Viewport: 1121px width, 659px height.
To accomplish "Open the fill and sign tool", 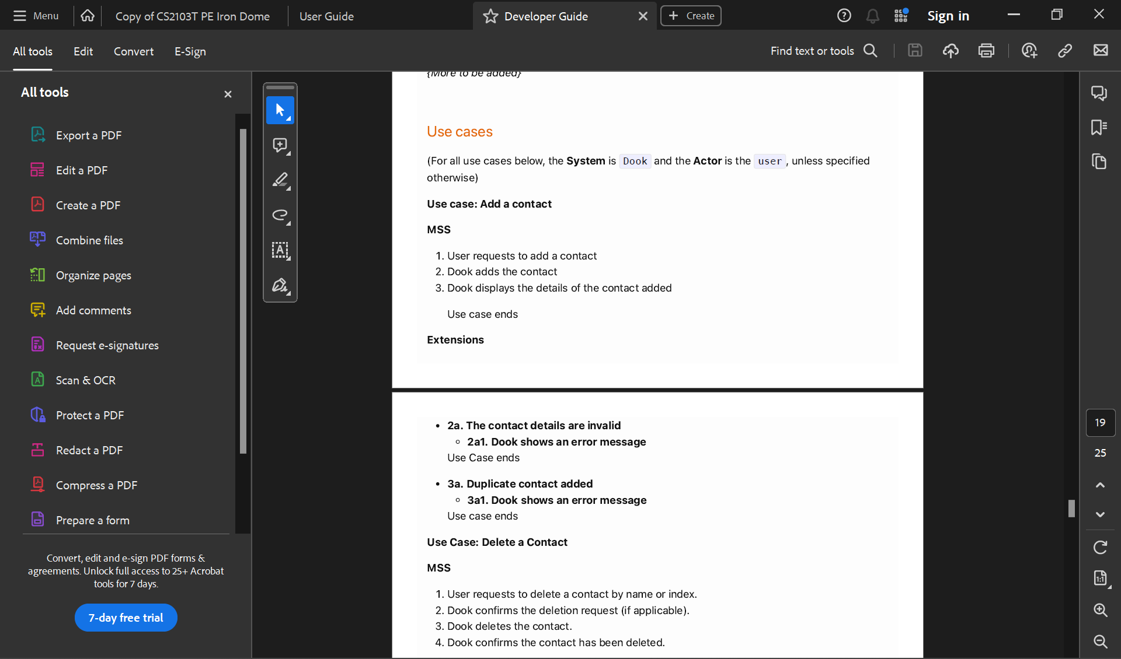I will 280,285.
